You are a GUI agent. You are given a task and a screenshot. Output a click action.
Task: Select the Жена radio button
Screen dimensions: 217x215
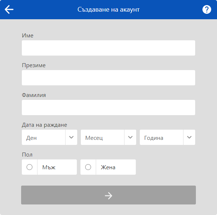pos(88,167)
